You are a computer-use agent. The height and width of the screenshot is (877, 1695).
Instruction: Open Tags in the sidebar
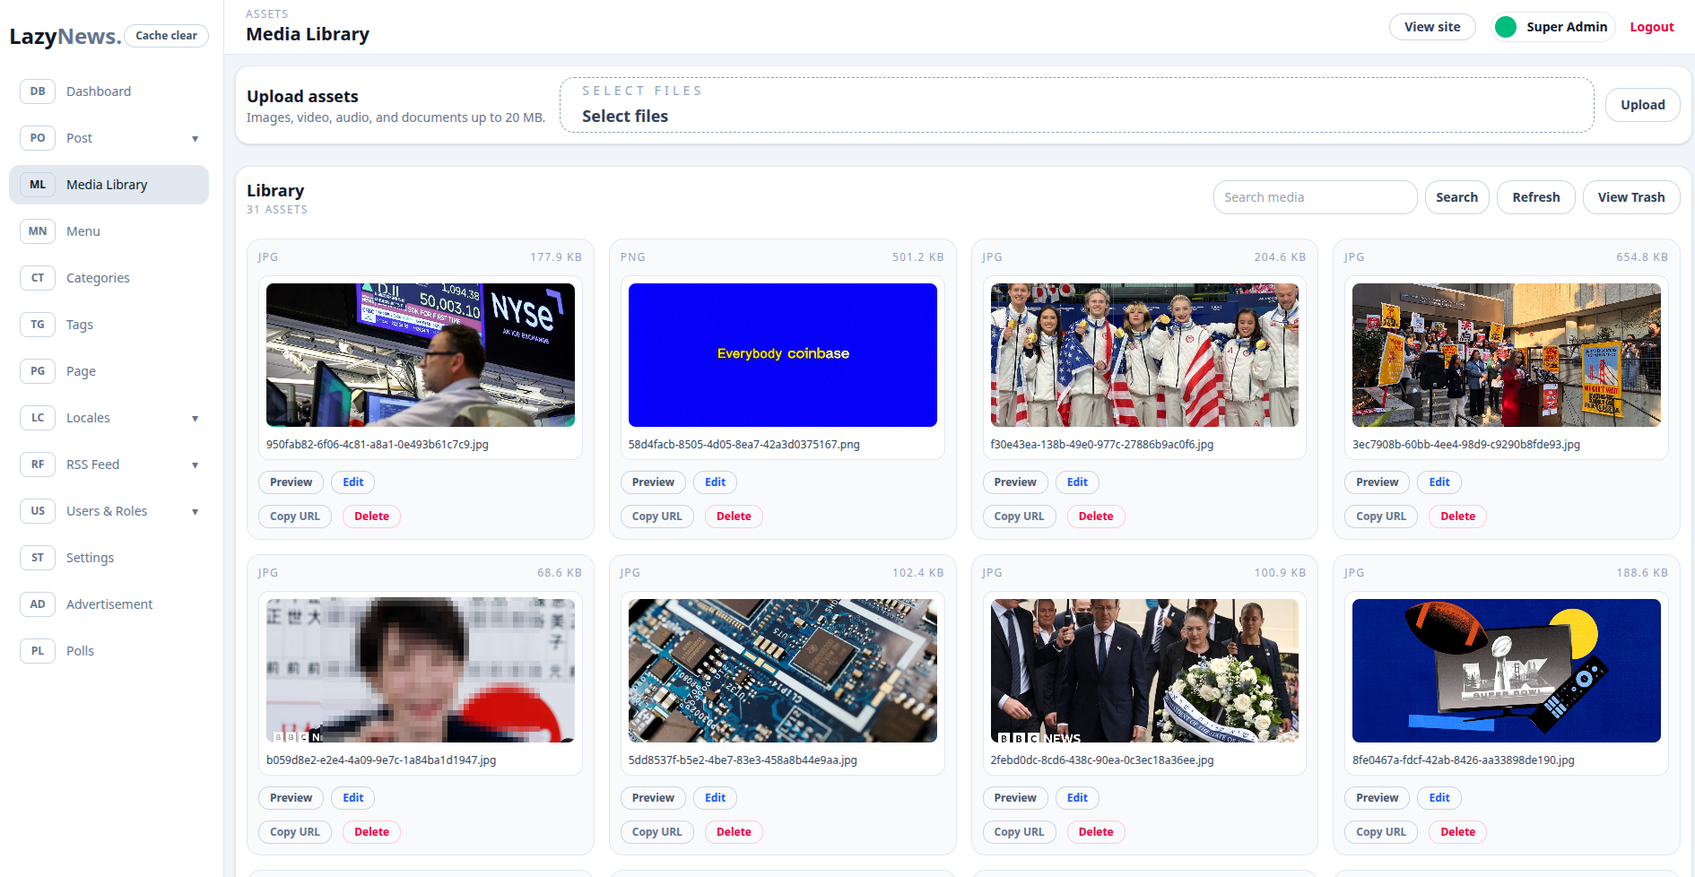coord(109,325)
